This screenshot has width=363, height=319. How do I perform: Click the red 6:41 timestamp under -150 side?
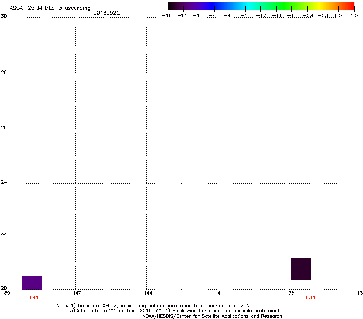tap(33, 298)
